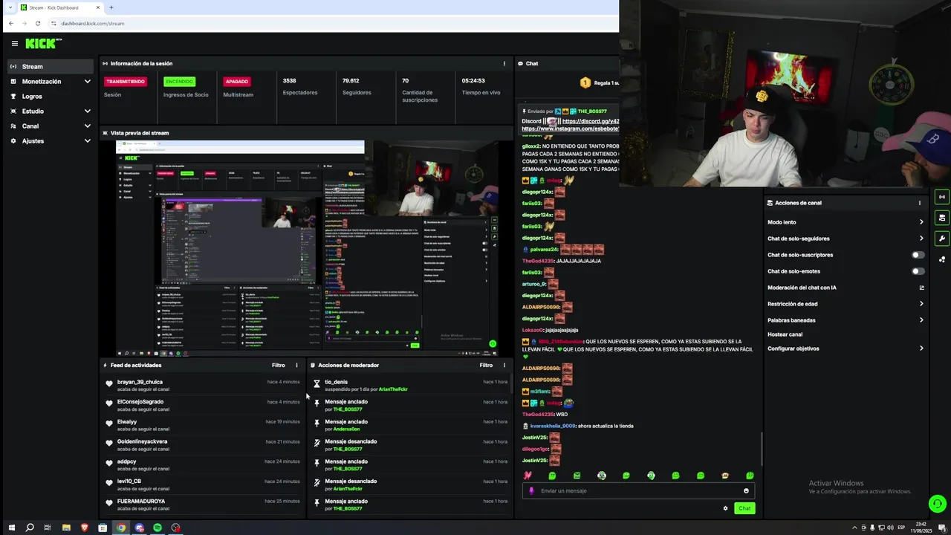The height and width of the screenshot is (535, 951).
Task: Click the channel actions panel icon in right sidebar
Action: tap(942, 218)
